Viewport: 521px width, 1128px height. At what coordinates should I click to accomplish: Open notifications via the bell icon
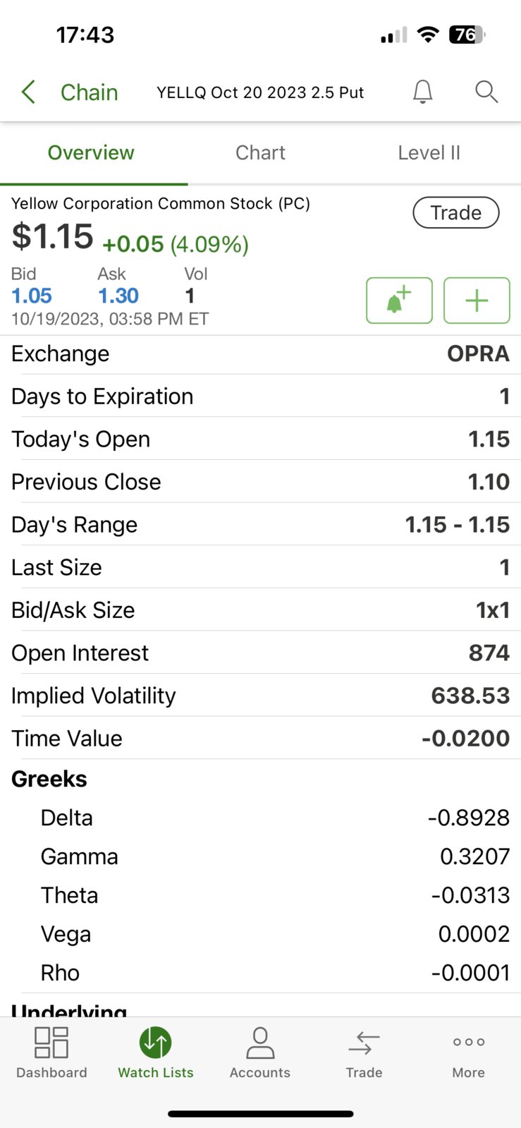point(422,92)
